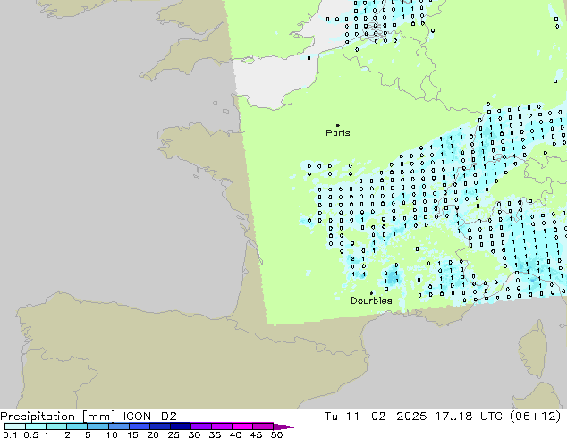Click the Dourbies location dot marker
This screenshot has width=567, height=438.
pyautogui.click(x=371, y=293)
